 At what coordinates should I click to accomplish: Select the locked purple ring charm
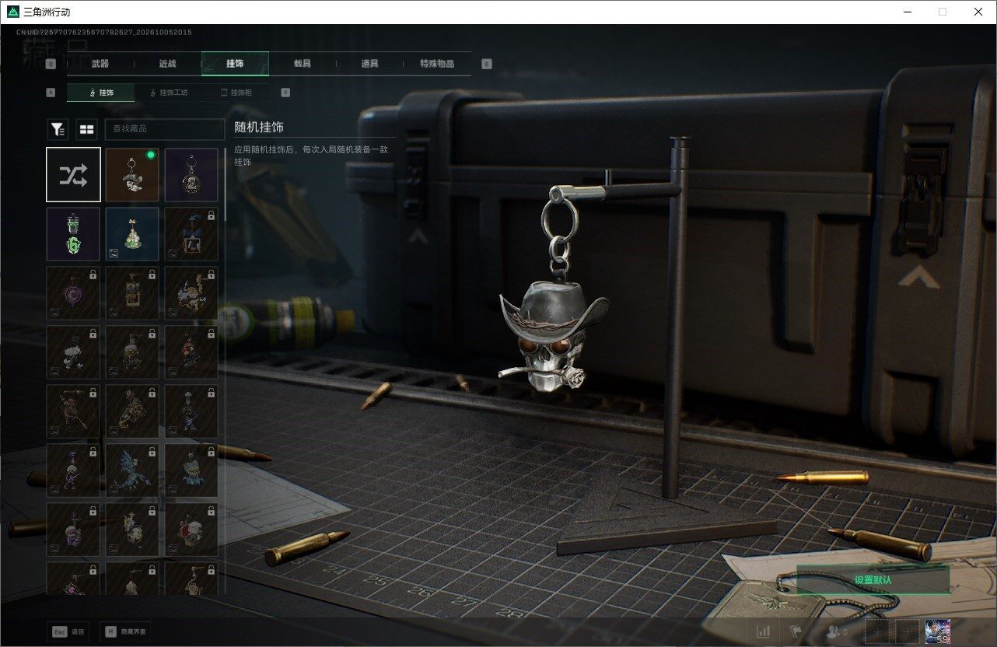click(73, 293)
